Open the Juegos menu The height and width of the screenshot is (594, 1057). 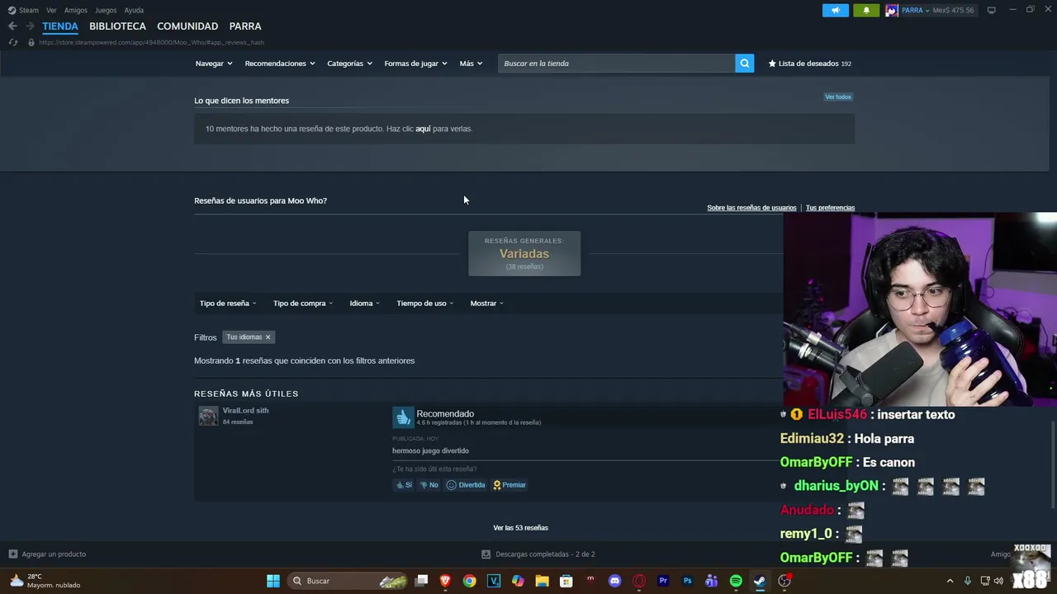coord(106,10)
